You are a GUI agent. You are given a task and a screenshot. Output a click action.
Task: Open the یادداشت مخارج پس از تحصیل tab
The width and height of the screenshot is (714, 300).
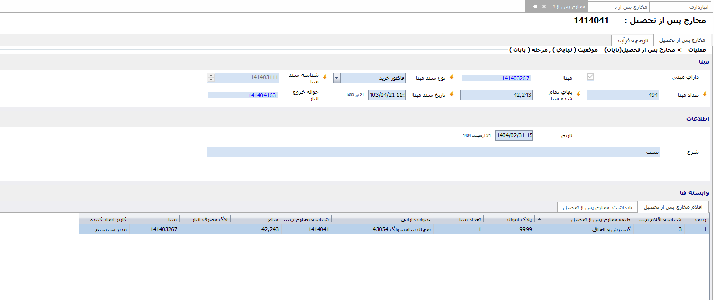coord(597,207)
